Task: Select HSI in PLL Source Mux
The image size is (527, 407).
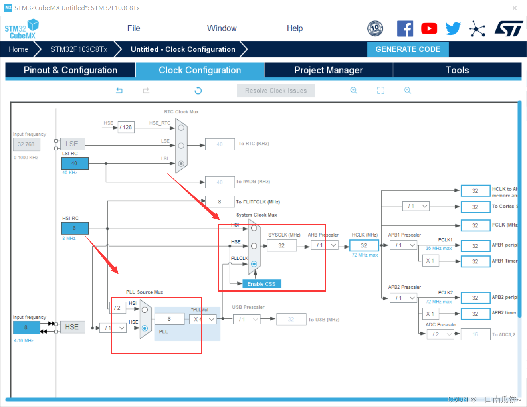Action: tap(145, 310)
